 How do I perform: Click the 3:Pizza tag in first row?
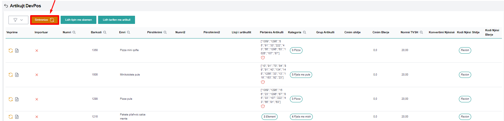pyautogui.click(x=296, y=50)
